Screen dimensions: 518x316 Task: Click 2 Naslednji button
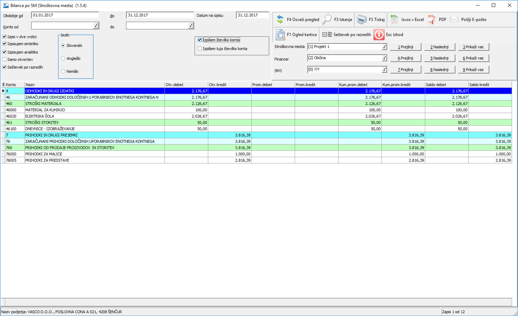[x=440, y=47]
